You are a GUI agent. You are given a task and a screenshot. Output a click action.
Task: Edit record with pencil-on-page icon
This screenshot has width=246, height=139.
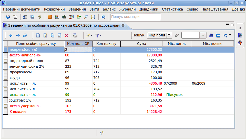(x=45, y=35)
